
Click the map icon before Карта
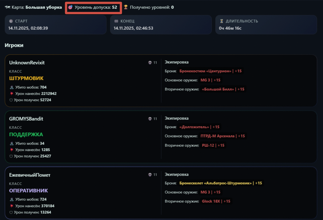tap(7, 7)
